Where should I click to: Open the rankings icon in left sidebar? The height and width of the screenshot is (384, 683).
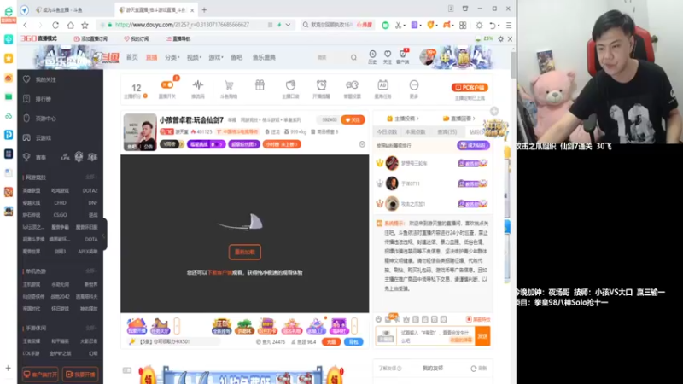[26, 99]
